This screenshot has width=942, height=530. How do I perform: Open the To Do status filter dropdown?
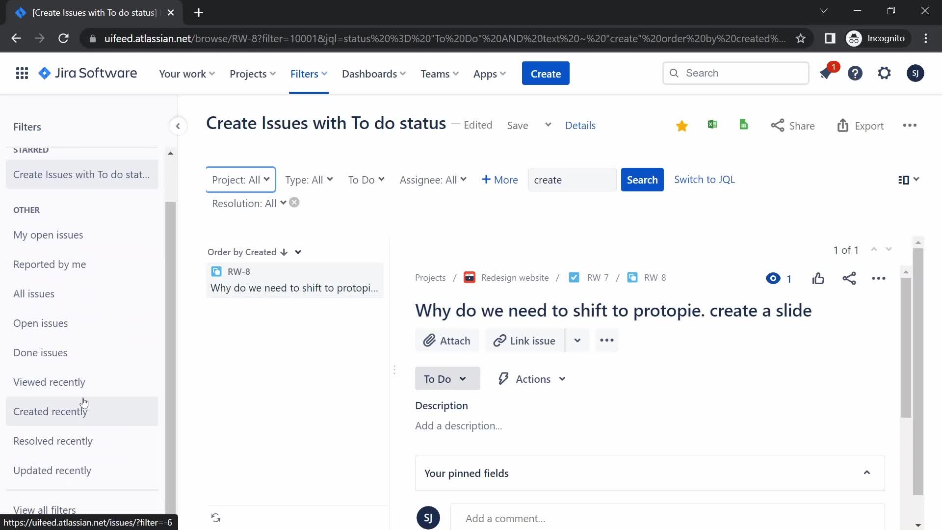pos(366,180)
